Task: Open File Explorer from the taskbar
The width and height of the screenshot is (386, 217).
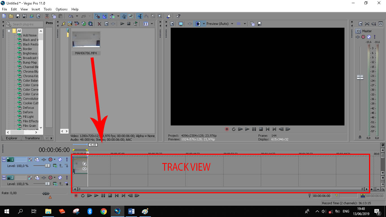Action: tap(48, 211)
